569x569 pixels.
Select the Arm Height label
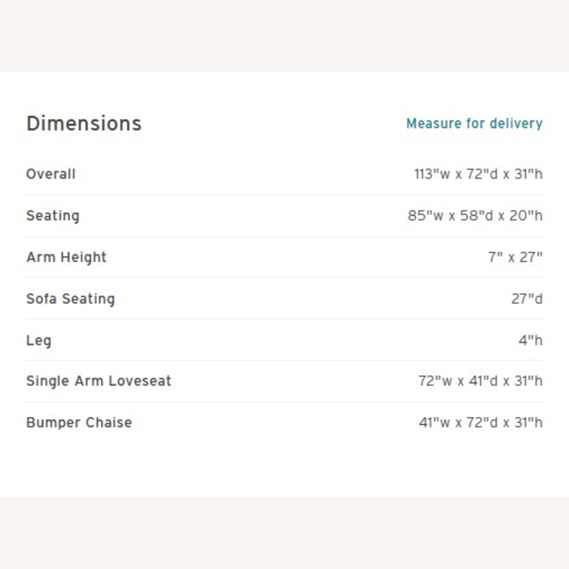pos(66,257)
